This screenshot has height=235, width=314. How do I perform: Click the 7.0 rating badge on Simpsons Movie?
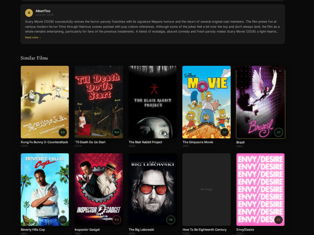coord(225,132)
